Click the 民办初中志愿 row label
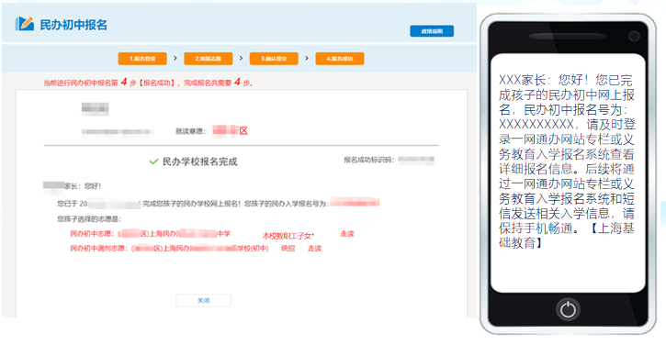The image size is (666, 345). 92,234
